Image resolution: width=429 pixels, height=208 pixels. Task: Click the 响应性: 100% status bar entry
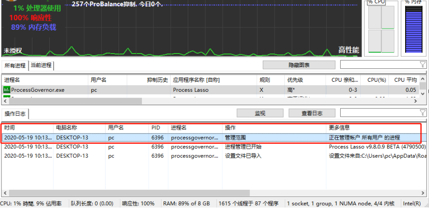138,204
